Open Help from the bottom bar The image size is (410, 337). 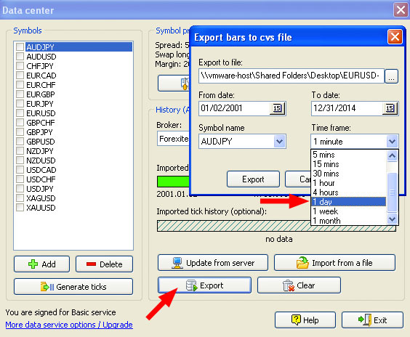[x=305, y=320]
